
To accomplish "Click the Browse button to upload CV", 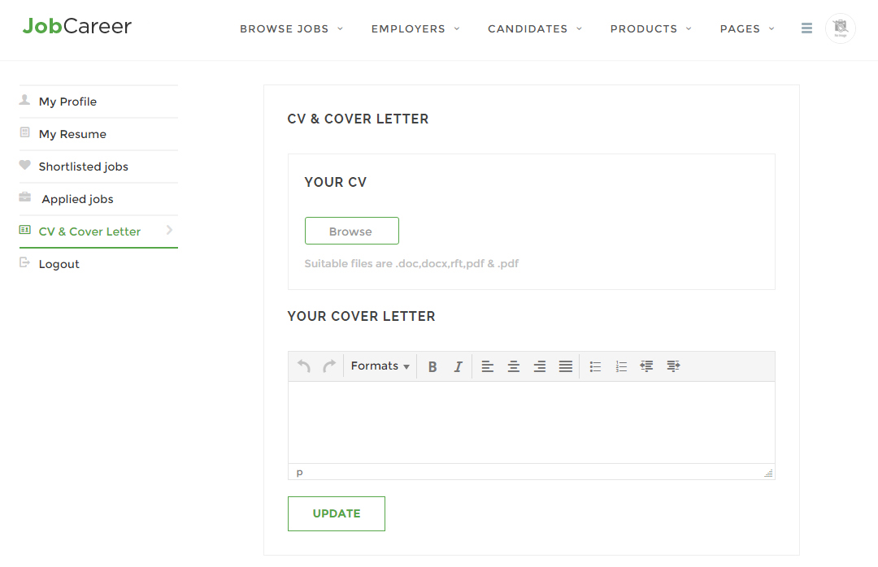I will coord(351,232).
